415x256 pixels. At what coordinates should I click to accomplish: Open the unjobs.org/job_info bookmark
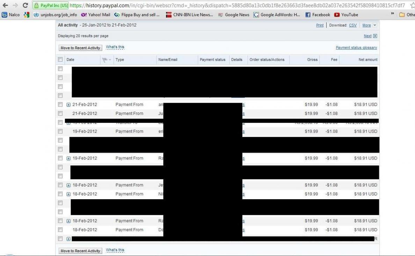(55, 15)
